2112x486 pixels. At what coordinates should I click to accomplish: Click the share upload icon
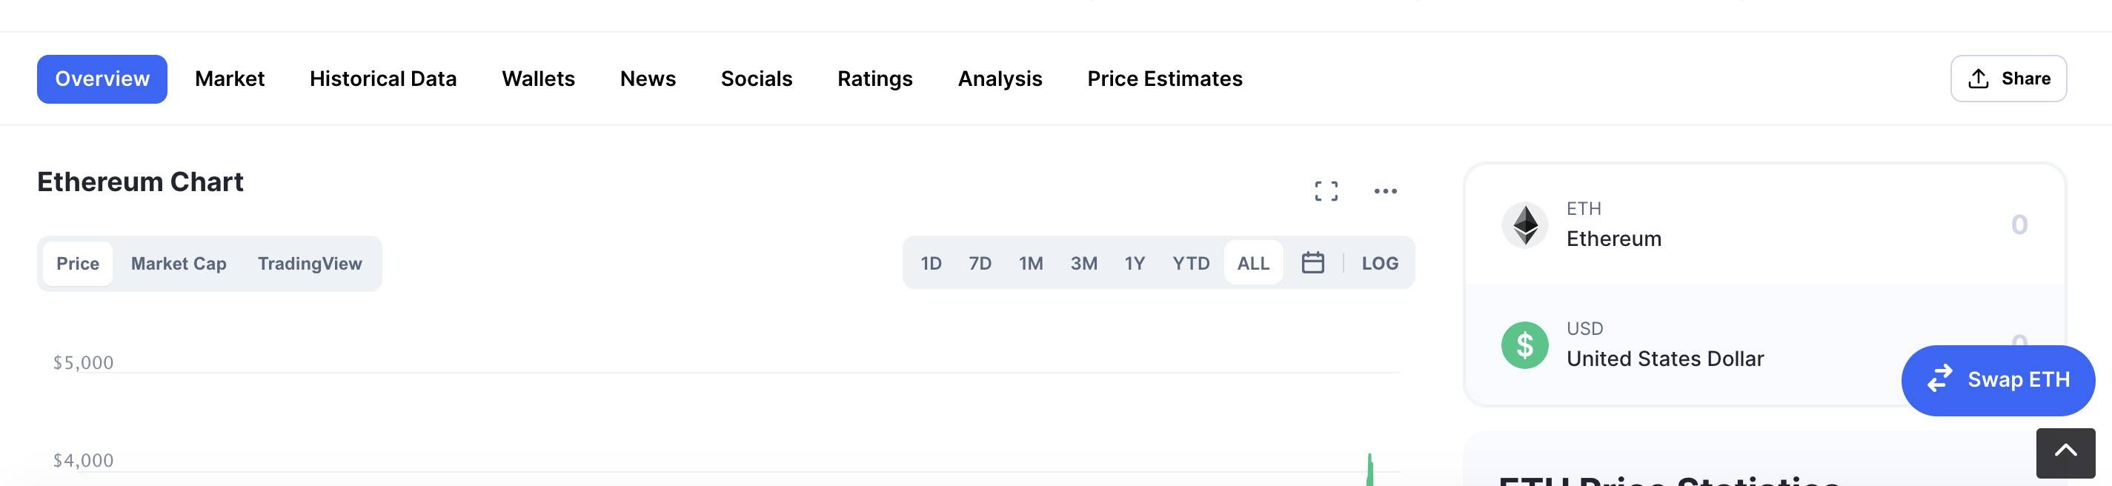click(1979, 77)
